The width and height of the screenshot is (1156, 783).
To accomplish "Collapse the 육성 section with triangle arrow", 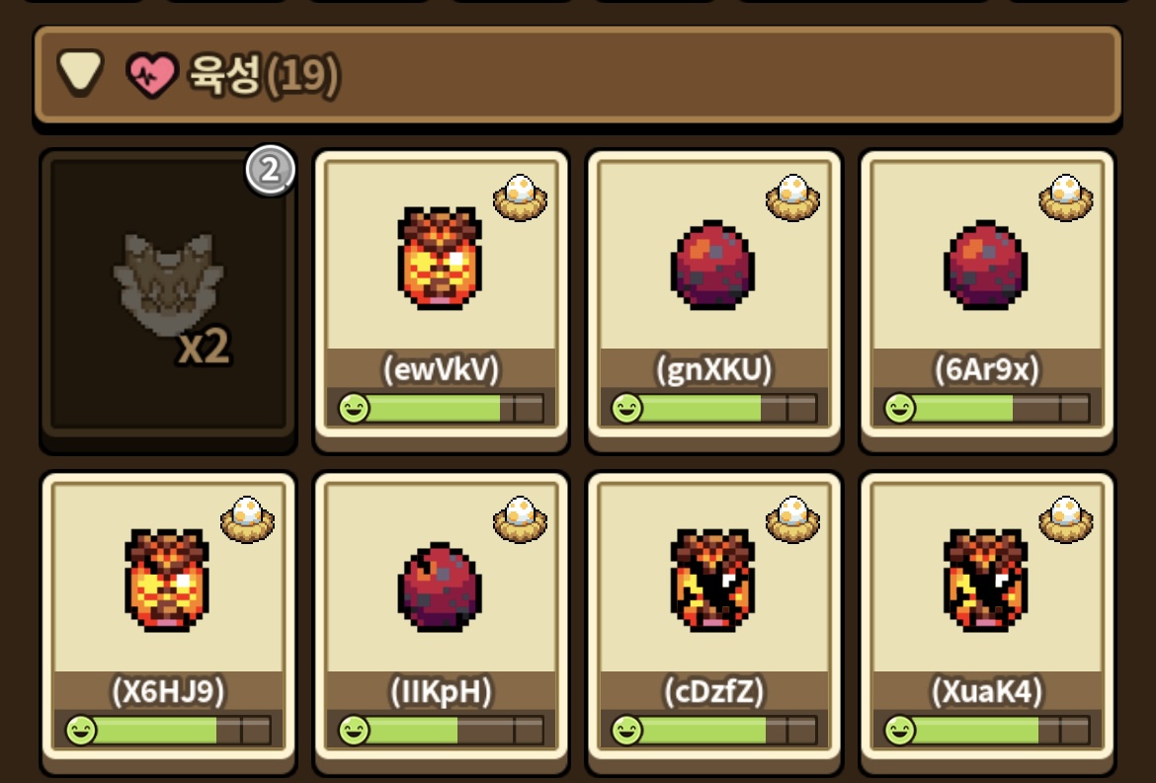I will pos(80,72).
